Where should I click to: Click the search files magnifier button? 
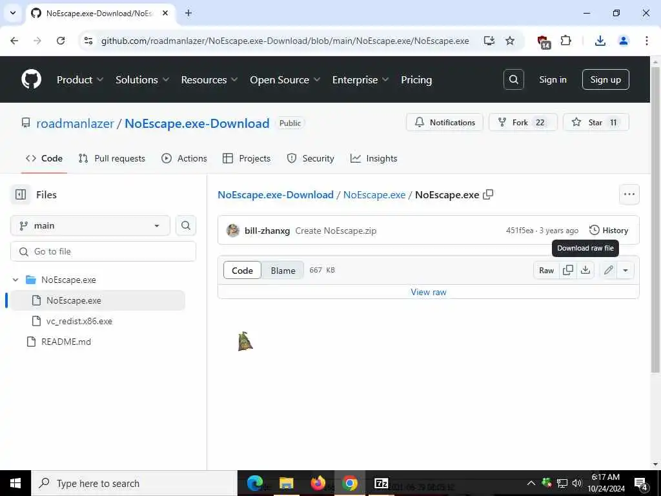(185, 225)
